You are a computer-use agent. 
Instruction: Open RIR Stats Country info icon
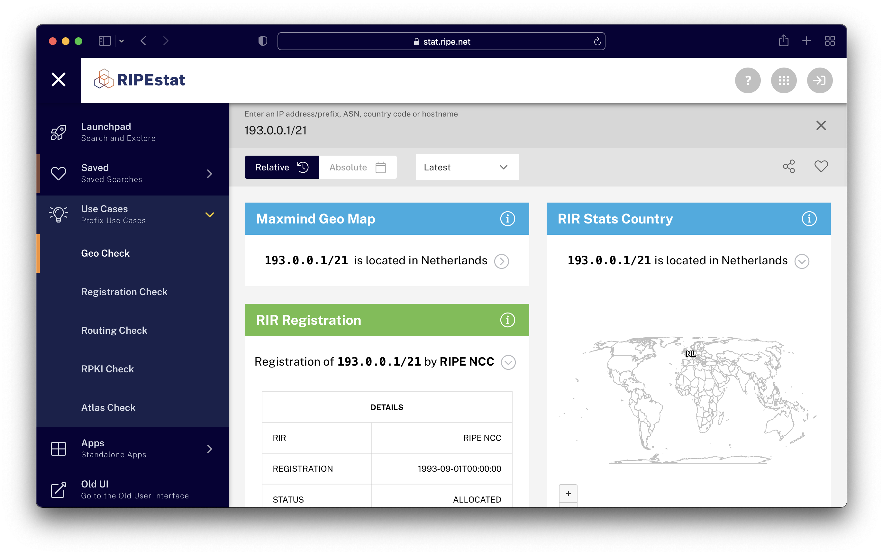click(x=809, y=219)
